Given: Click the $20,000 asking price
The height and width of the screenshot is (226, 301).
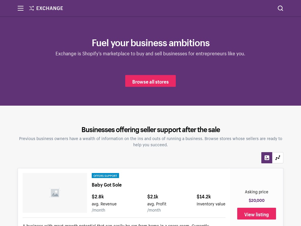Looking at the screenshot, I should [256, 200].
